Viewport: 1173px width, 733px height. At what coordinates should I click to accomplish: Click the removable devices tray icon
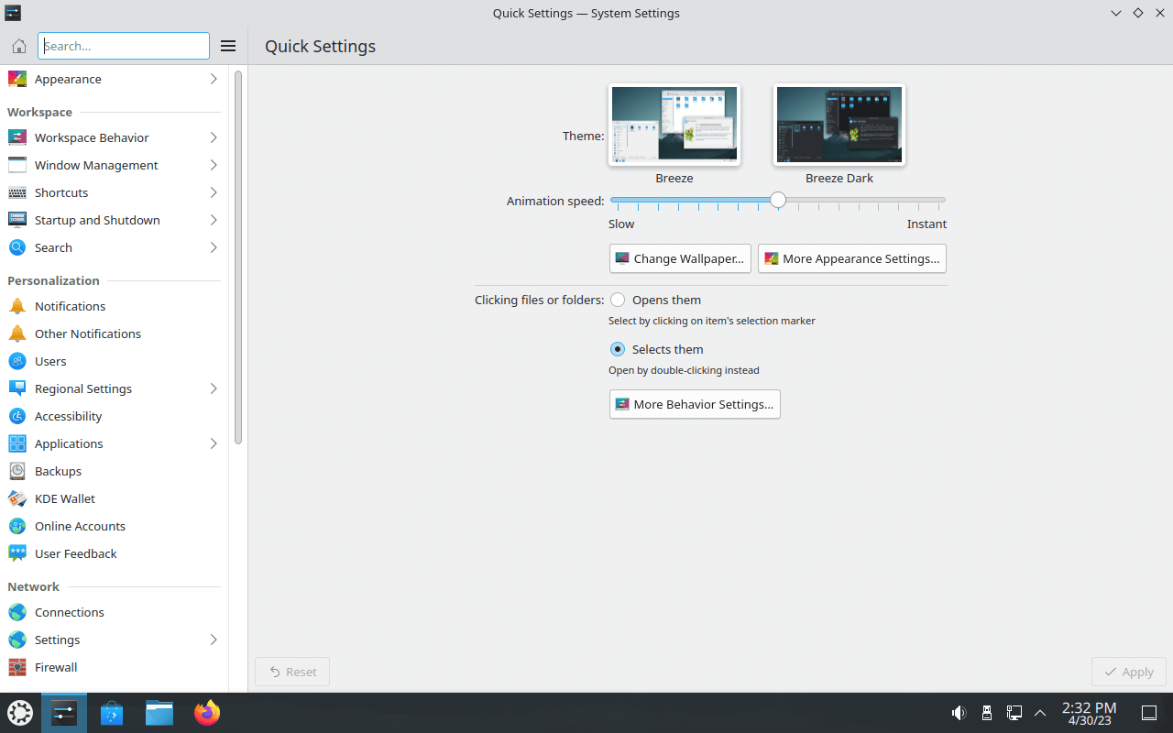(987, 712)
